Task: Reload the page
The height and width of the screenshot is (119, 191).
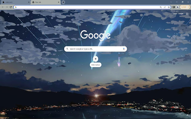Action: pos(11,7)
